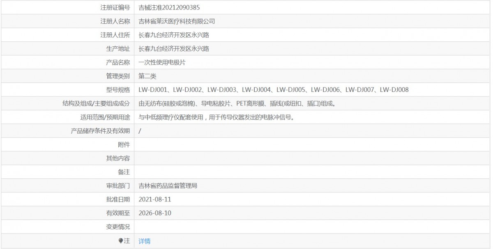Click the address value in the 注册人住所 row
This screenshot has width=493, height=249.
pos(174,35)
